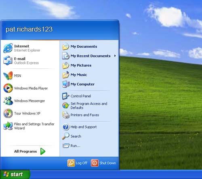202x179 pixels.
Task: Select Windows Media Player label
Action: (31, 88)
